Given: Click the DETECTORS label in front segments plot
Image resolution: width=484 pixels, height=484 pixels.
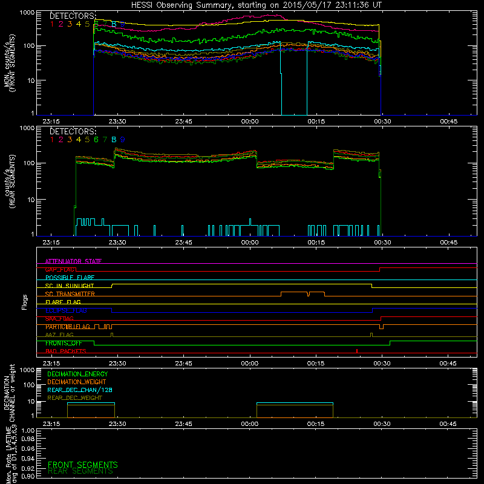Looking at the screenshot, I should [x=73, y=16].
